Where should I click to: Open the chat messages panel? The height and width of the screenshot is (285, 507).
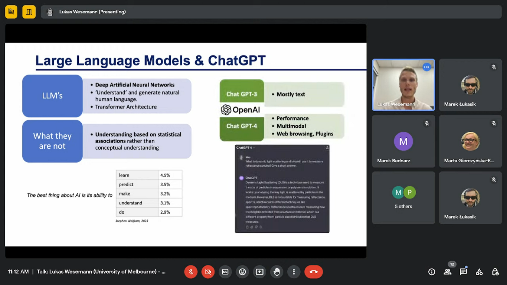[463, 272]
